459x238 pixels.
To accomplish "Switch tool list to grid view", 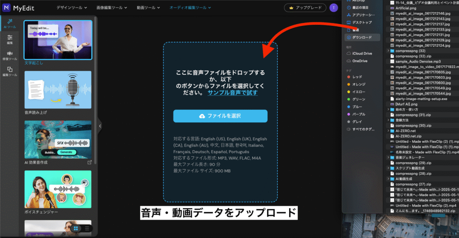I will pos(76,228).
